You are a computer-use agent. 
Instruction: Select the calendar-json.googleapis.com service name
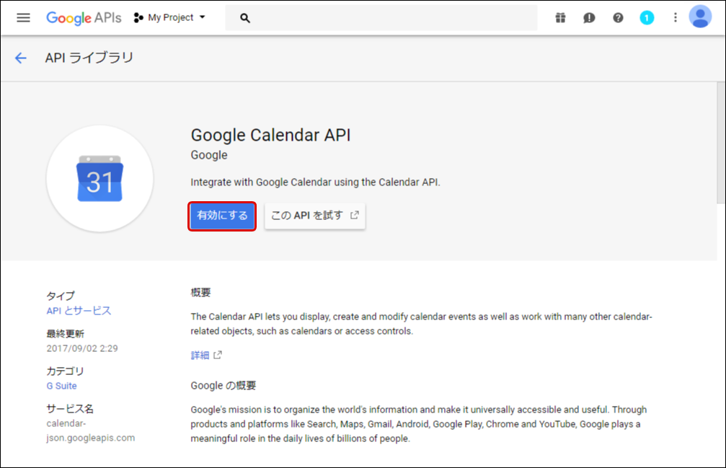coord(91,431)
